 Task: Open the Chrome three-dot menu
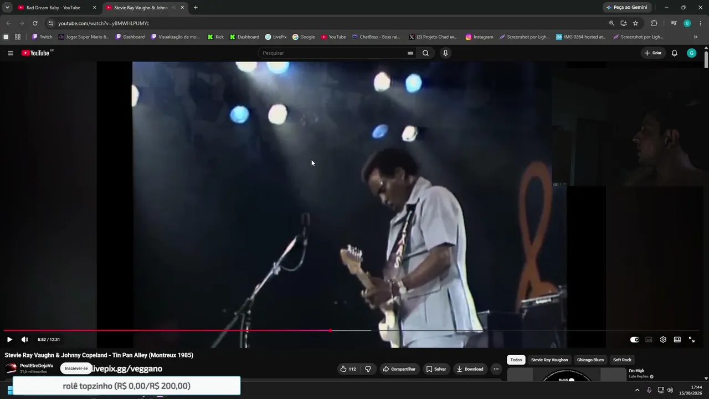[x=701, y=23]
